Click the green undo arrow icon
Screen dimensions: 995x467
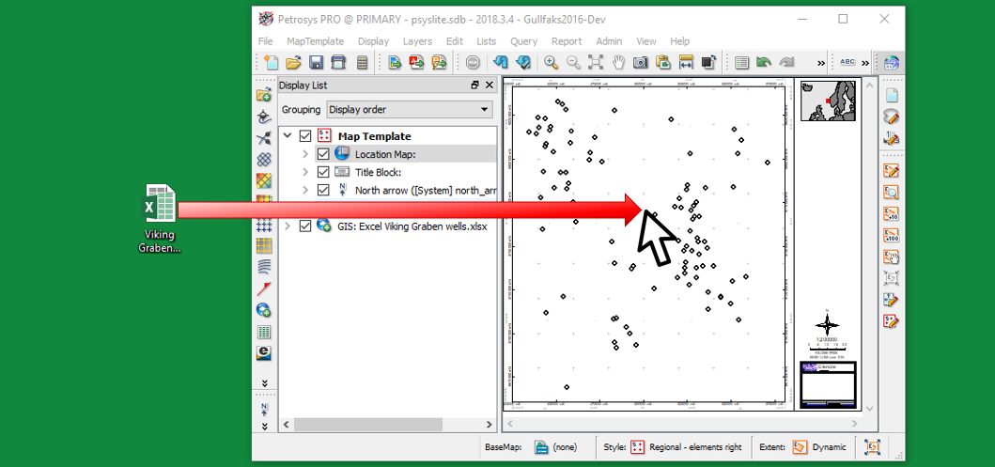(764, 63)
